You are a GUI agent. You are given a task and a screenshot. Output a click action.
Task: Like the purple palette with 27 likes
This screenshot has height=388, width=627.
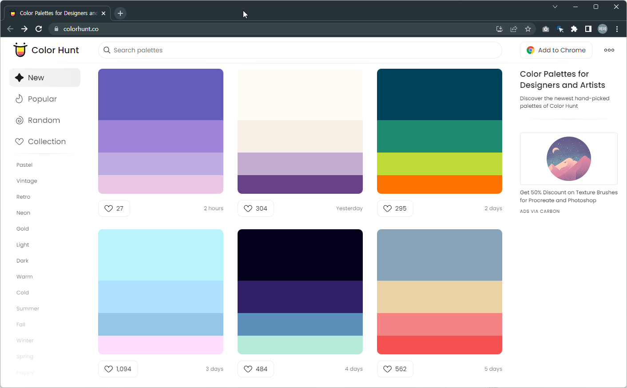[108, 208]
